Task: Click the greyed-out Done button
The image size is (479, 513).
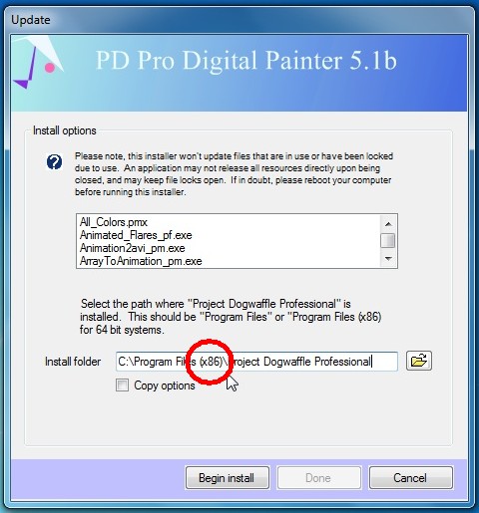Action: click(x=318, y=478)
